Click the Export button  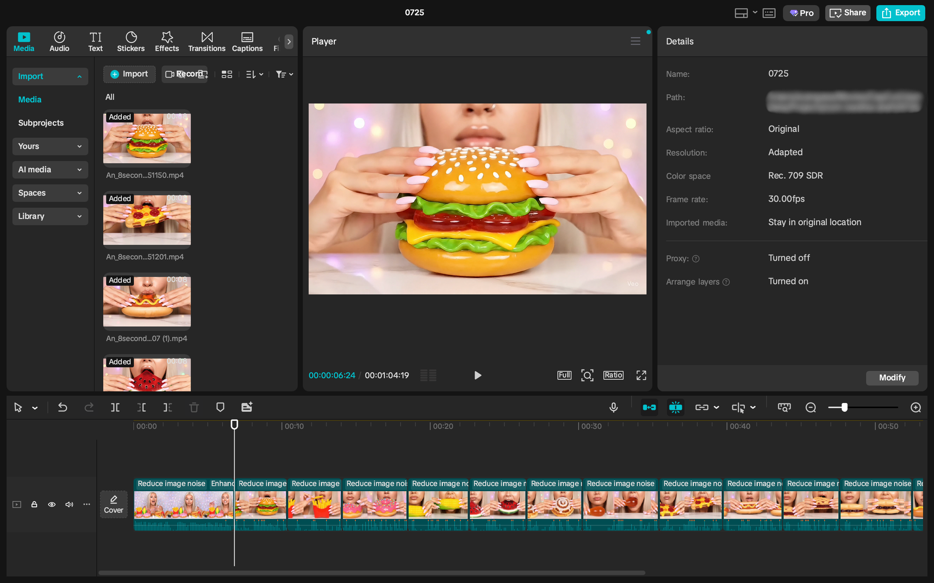[901, 13]
